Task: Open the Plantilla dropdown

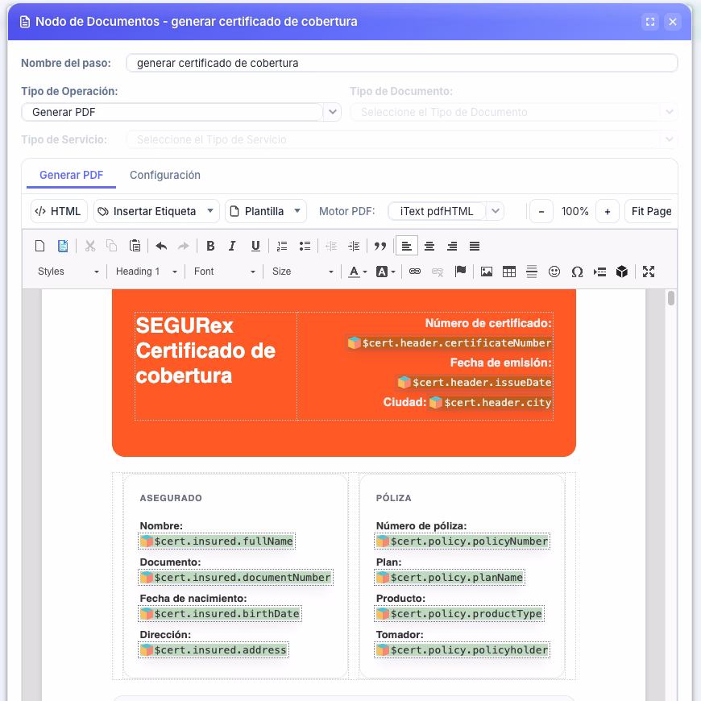Action: pos(266,211)
